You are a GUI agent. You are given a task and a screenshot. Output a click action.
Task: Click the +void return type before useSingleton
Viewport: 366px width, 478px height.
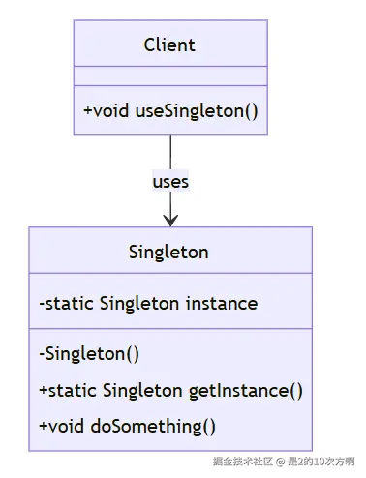[x=107, y=110]
